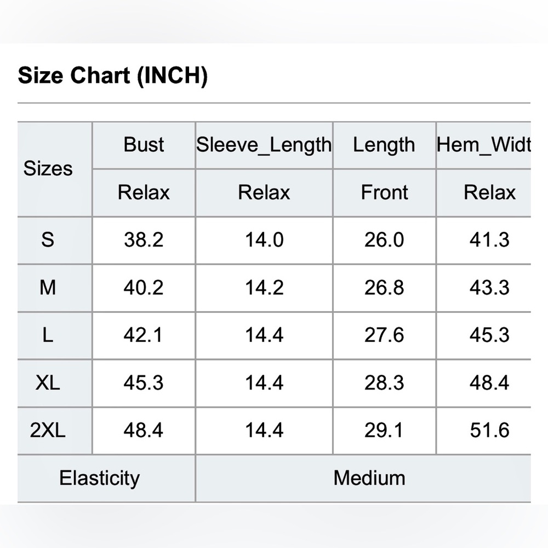
Task: Click the L size row label
Action: point(48,335)
